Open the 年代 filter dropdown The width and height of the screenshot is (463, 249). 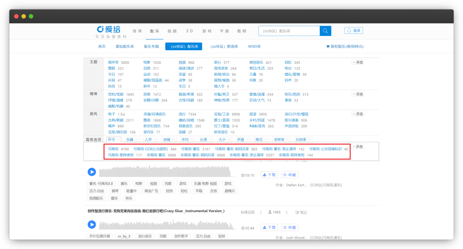(187, 139)
